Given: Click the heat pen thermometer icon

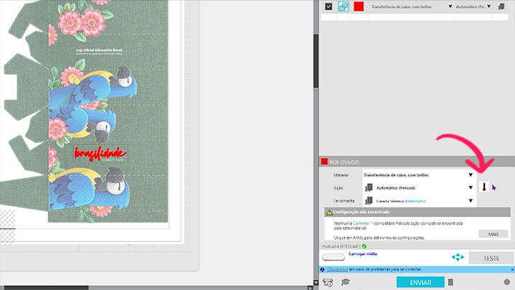Looking at the screenshot, I should (484, 187).
